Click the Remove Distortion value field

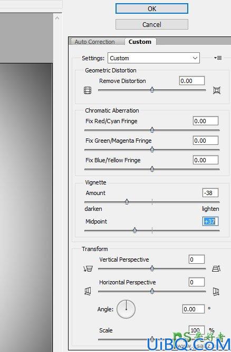point(192,81)
